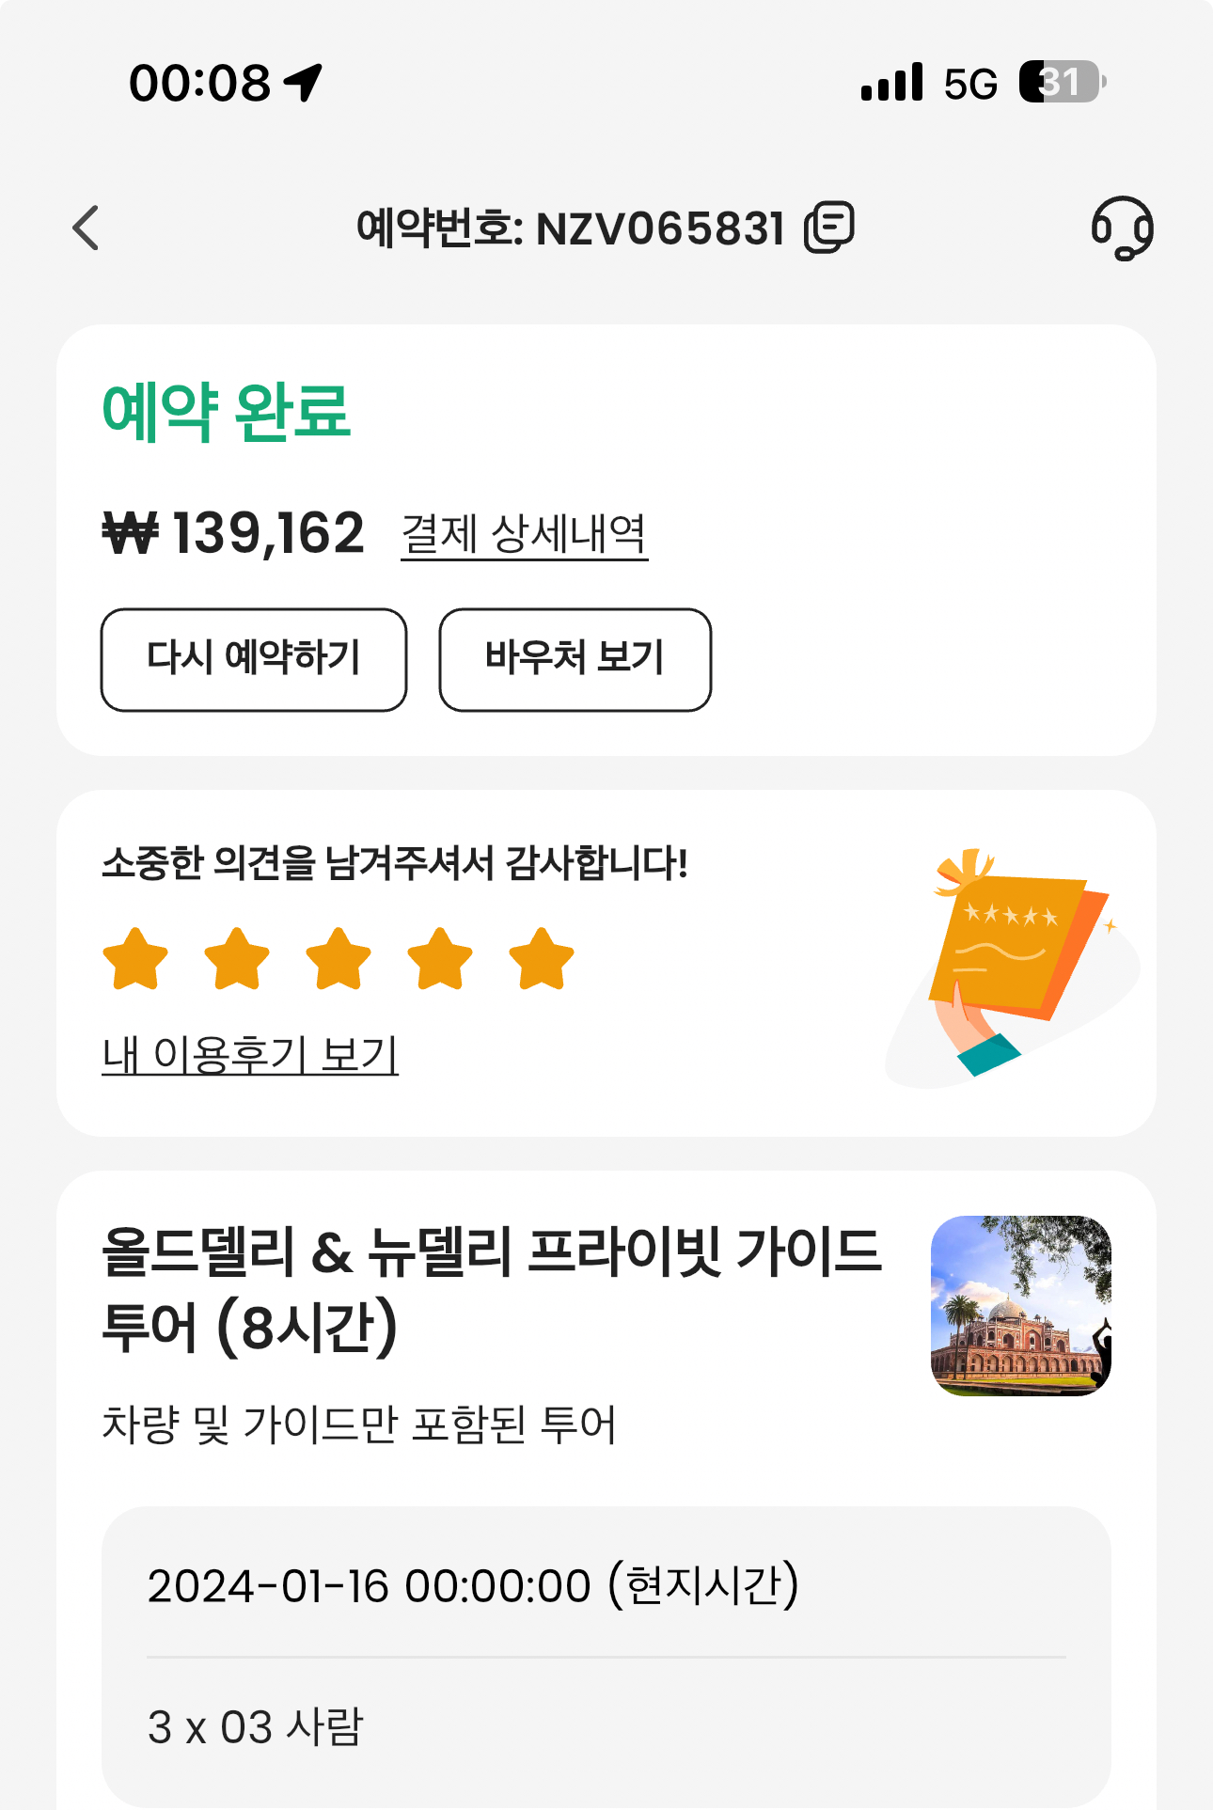The image size is (1213, 1810).
Task: Open customer support headset icon
Action: [1122, 228]
